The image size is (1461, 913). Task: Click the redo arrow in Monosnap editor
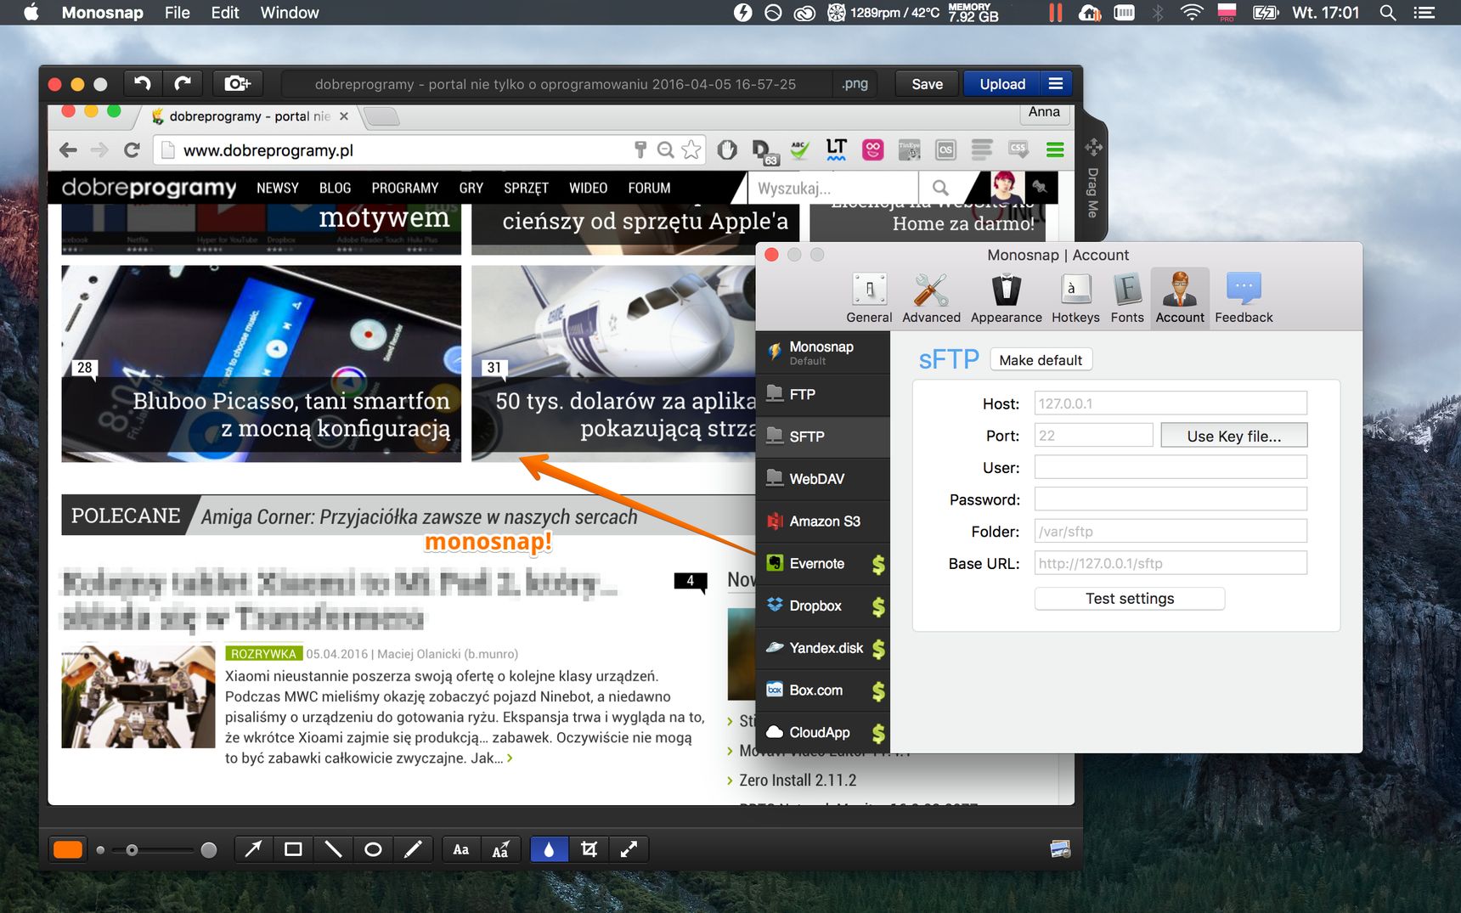click(x=183, y=83)
